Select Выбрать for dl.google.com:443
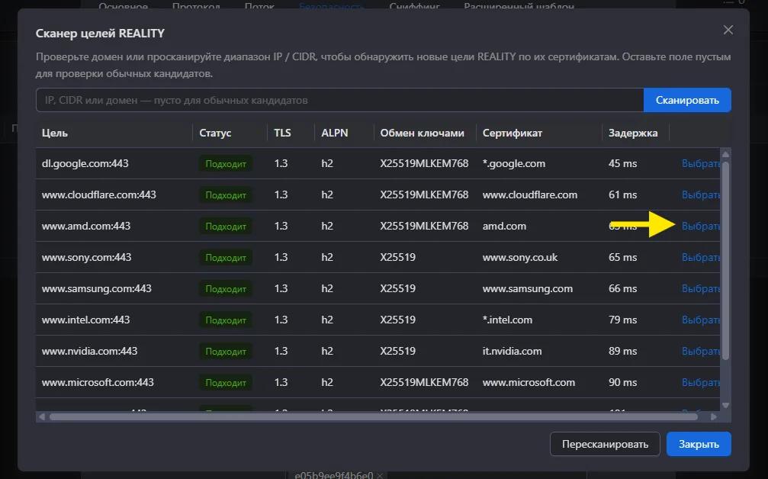Screen dimensions: 768x479 (x=700, y=163)
